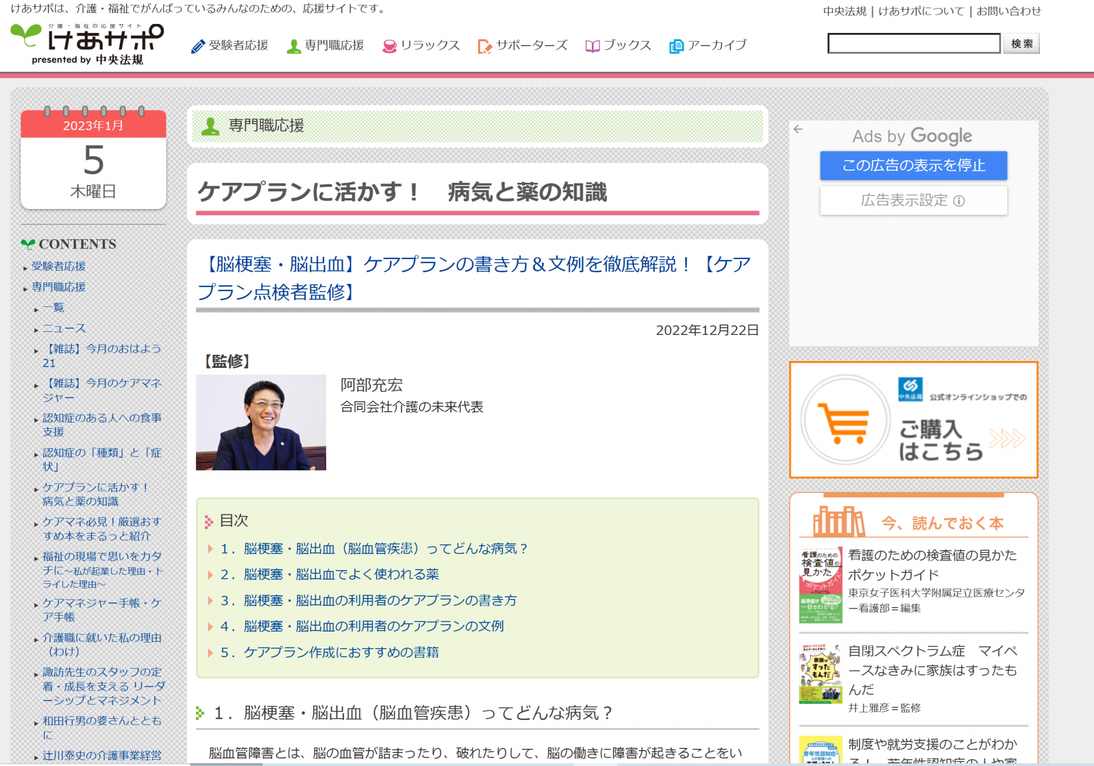The width and height of the screenshot is (1094, 766).
Task: Click the green person icon for 専門職応援
Action: [x=293, y=46]
